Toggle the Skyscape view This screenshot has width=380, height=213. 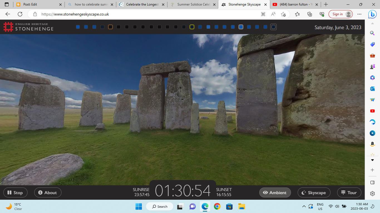click(314, 192)
